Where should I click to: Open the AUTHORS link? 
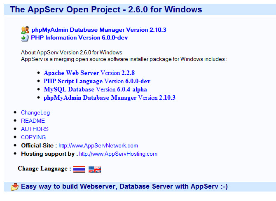coord(35,129)
